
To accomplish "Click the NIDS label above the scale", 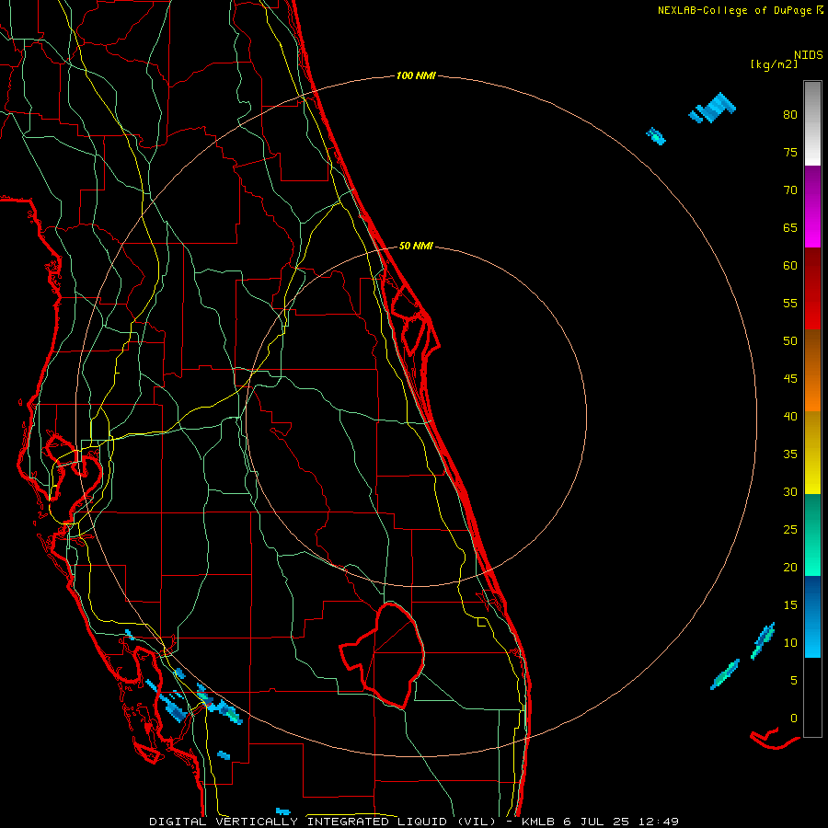I will (809, 55).
